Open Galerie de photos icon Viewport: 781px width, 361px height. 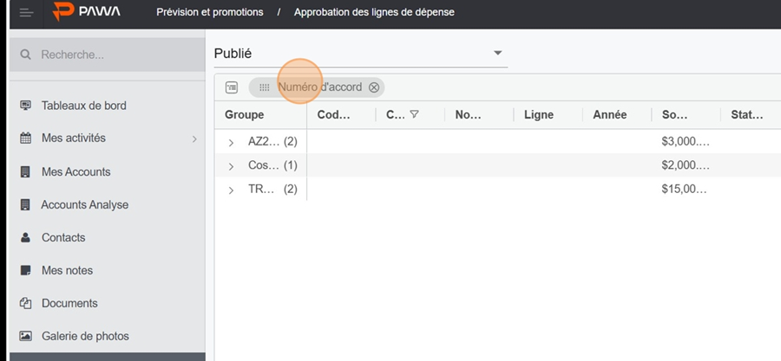click(25, 336)
